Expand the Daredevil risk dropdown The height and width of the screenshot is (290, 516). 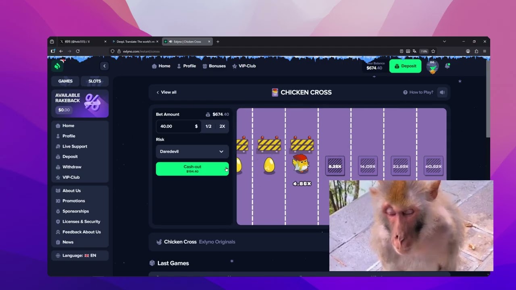tap(192, 151)
